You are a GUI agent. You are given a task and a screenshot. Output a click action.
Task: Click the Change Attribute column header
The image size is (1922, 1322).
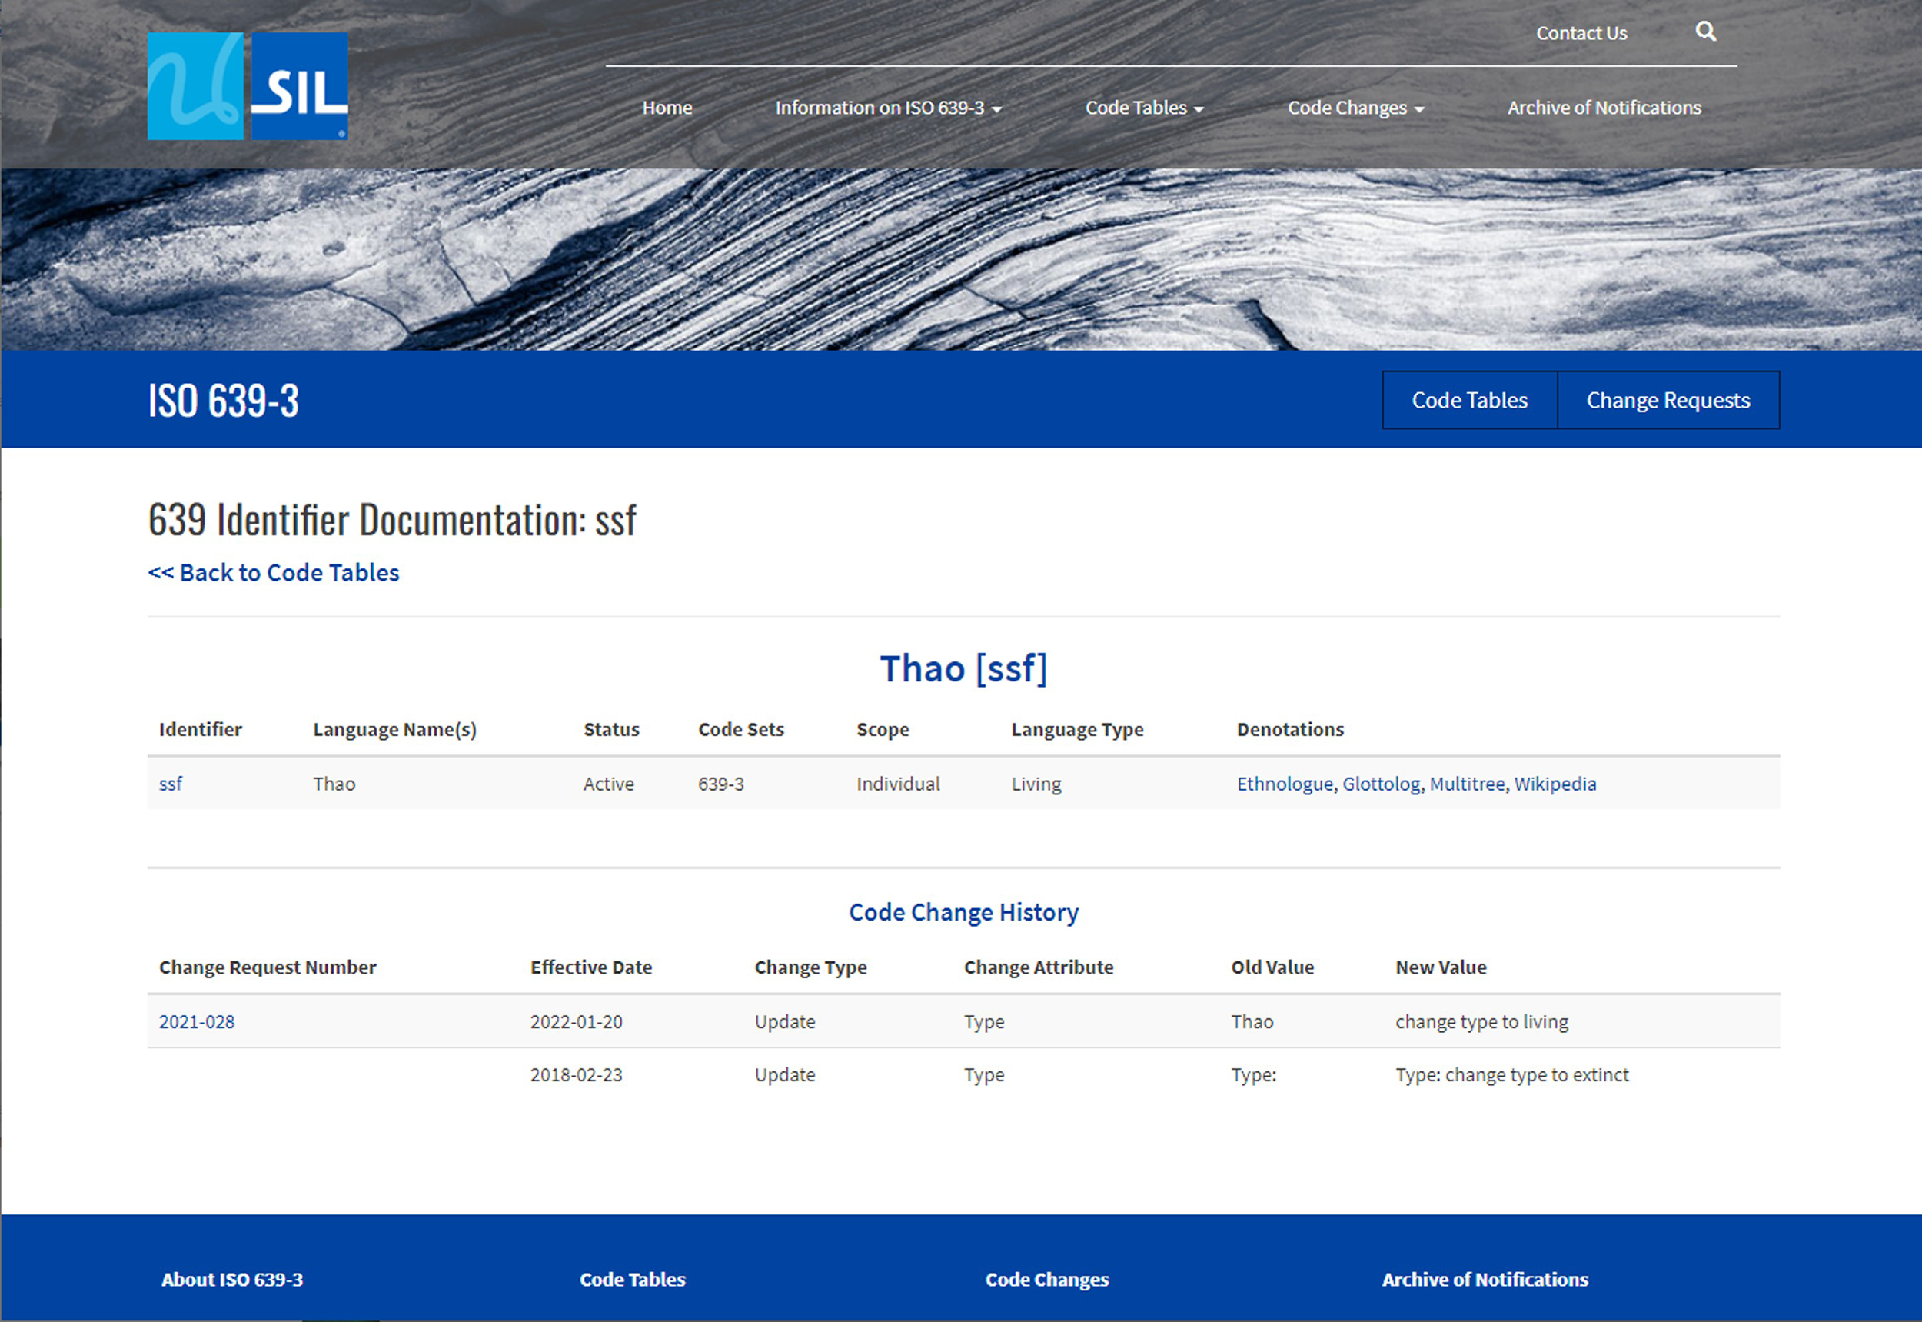click(1039, 967)
